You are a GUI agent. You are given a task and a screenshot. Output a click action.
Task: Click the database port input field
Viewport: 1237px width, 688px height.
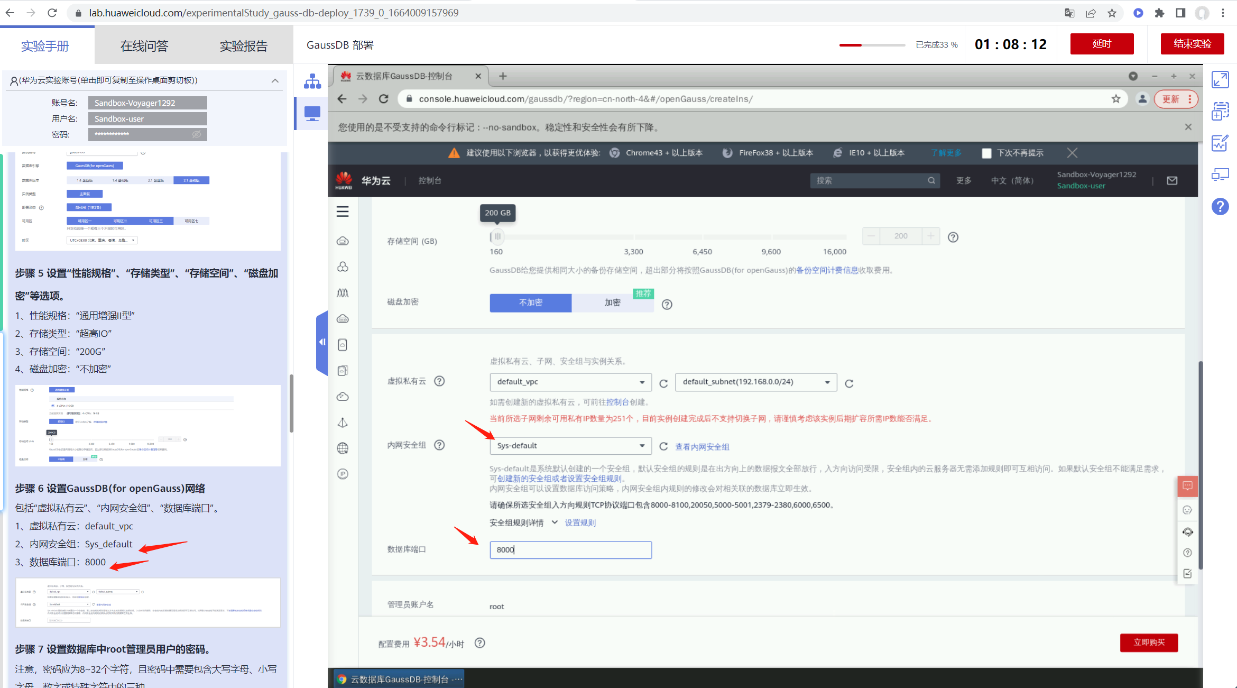570,550
